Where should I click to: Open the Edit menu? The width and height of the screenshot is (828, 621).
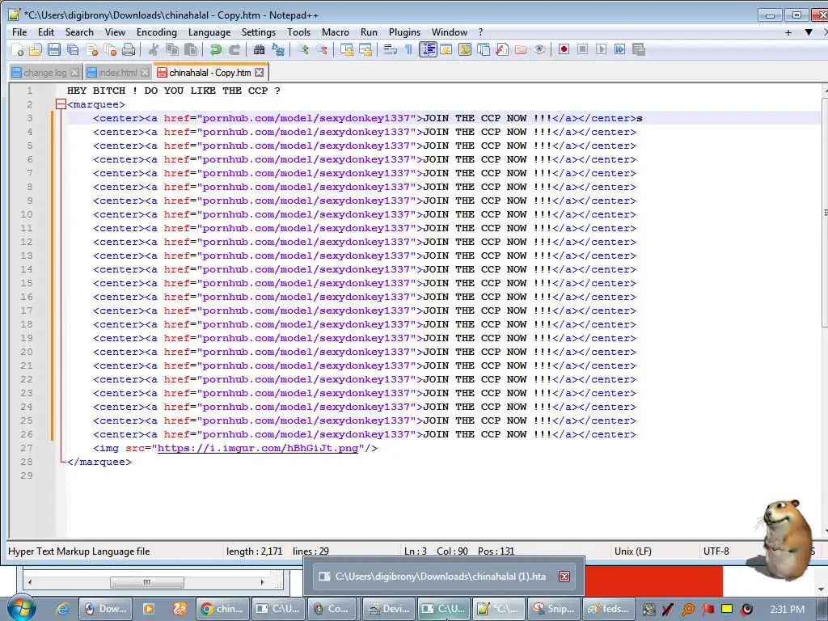coord(46,32)
